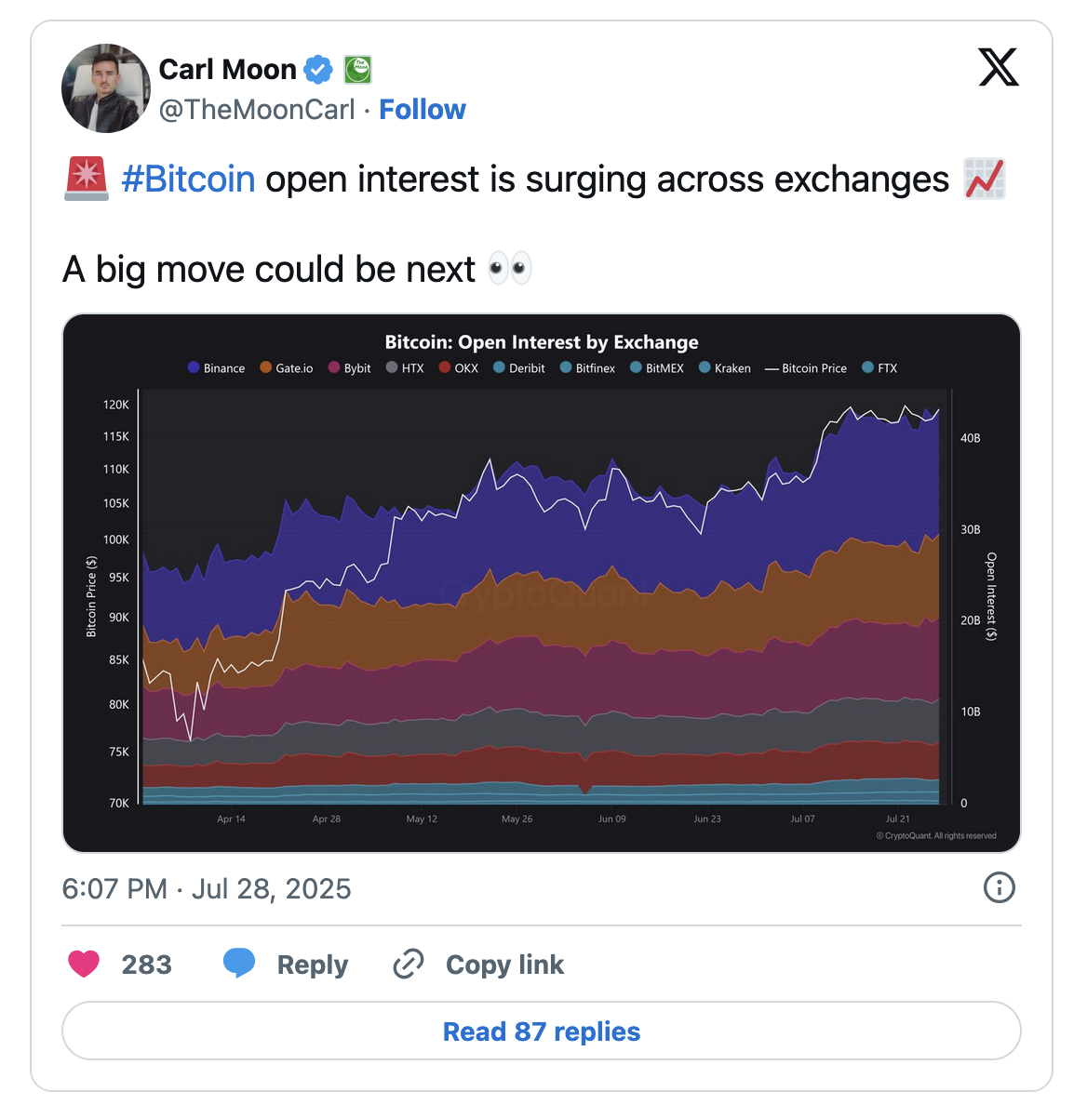Click the Read 87 replies button

point(542,1031)
